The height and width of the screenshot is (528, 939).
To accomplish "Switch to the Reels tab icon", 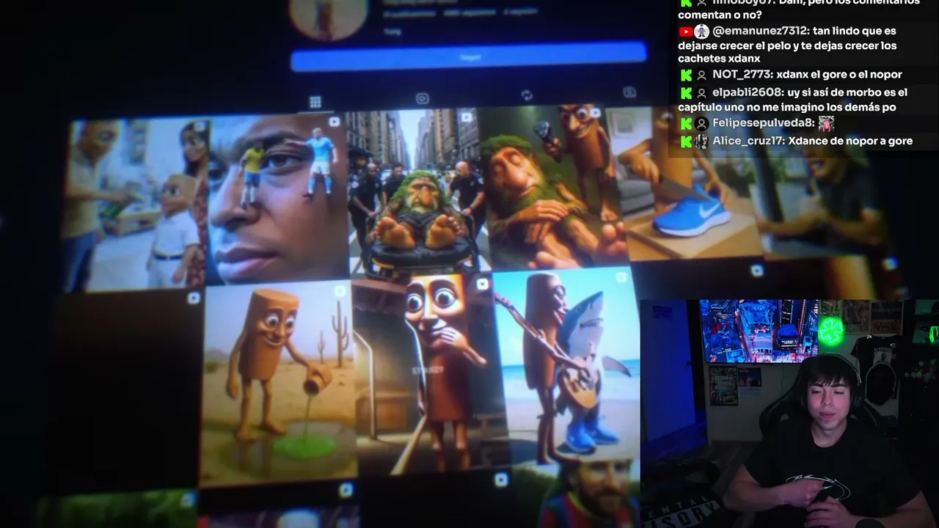I will coord(422,98).
